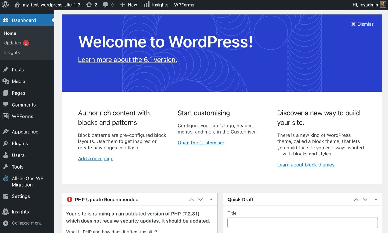
Task: Click the myadmin avatar in admin bar
Action: pos(383,5)
